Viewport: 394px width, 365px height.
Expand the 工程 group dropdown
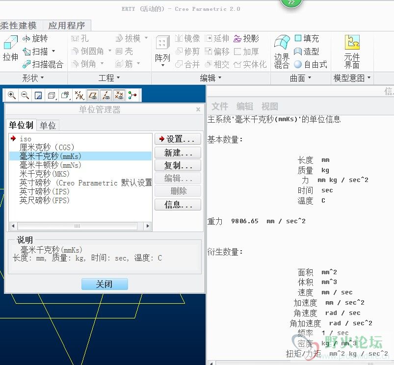(109, 78)
